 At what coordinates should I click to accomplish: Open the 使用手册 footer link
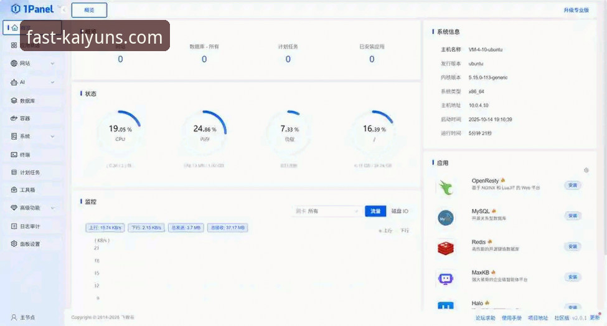pos(511,318)
